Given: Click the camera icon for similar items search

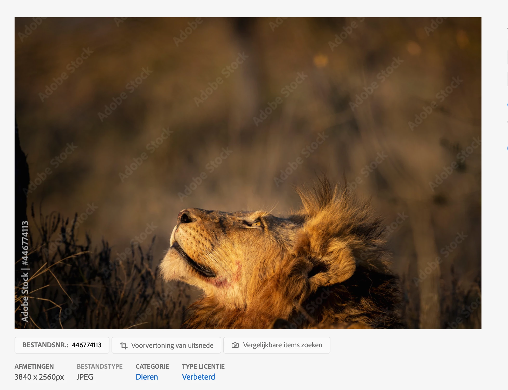Looking at the screenshot, I should pyautogui.click(x=235, y=345).
